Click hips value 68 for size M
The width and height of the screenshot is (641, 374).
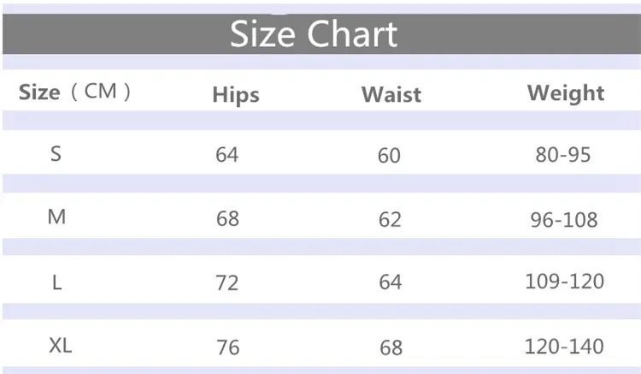point(227,219)
